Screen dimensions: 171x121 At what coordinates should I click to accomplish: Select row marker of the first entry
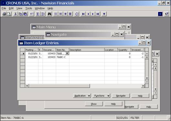23,53
